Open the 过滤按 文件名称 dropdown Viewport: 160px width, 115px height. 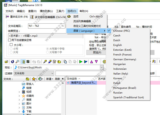52,73
